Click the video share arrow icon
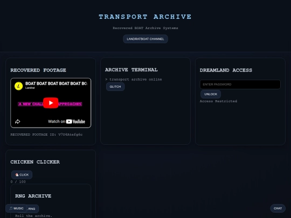The image size is (291, 218). tap(17, 122)
